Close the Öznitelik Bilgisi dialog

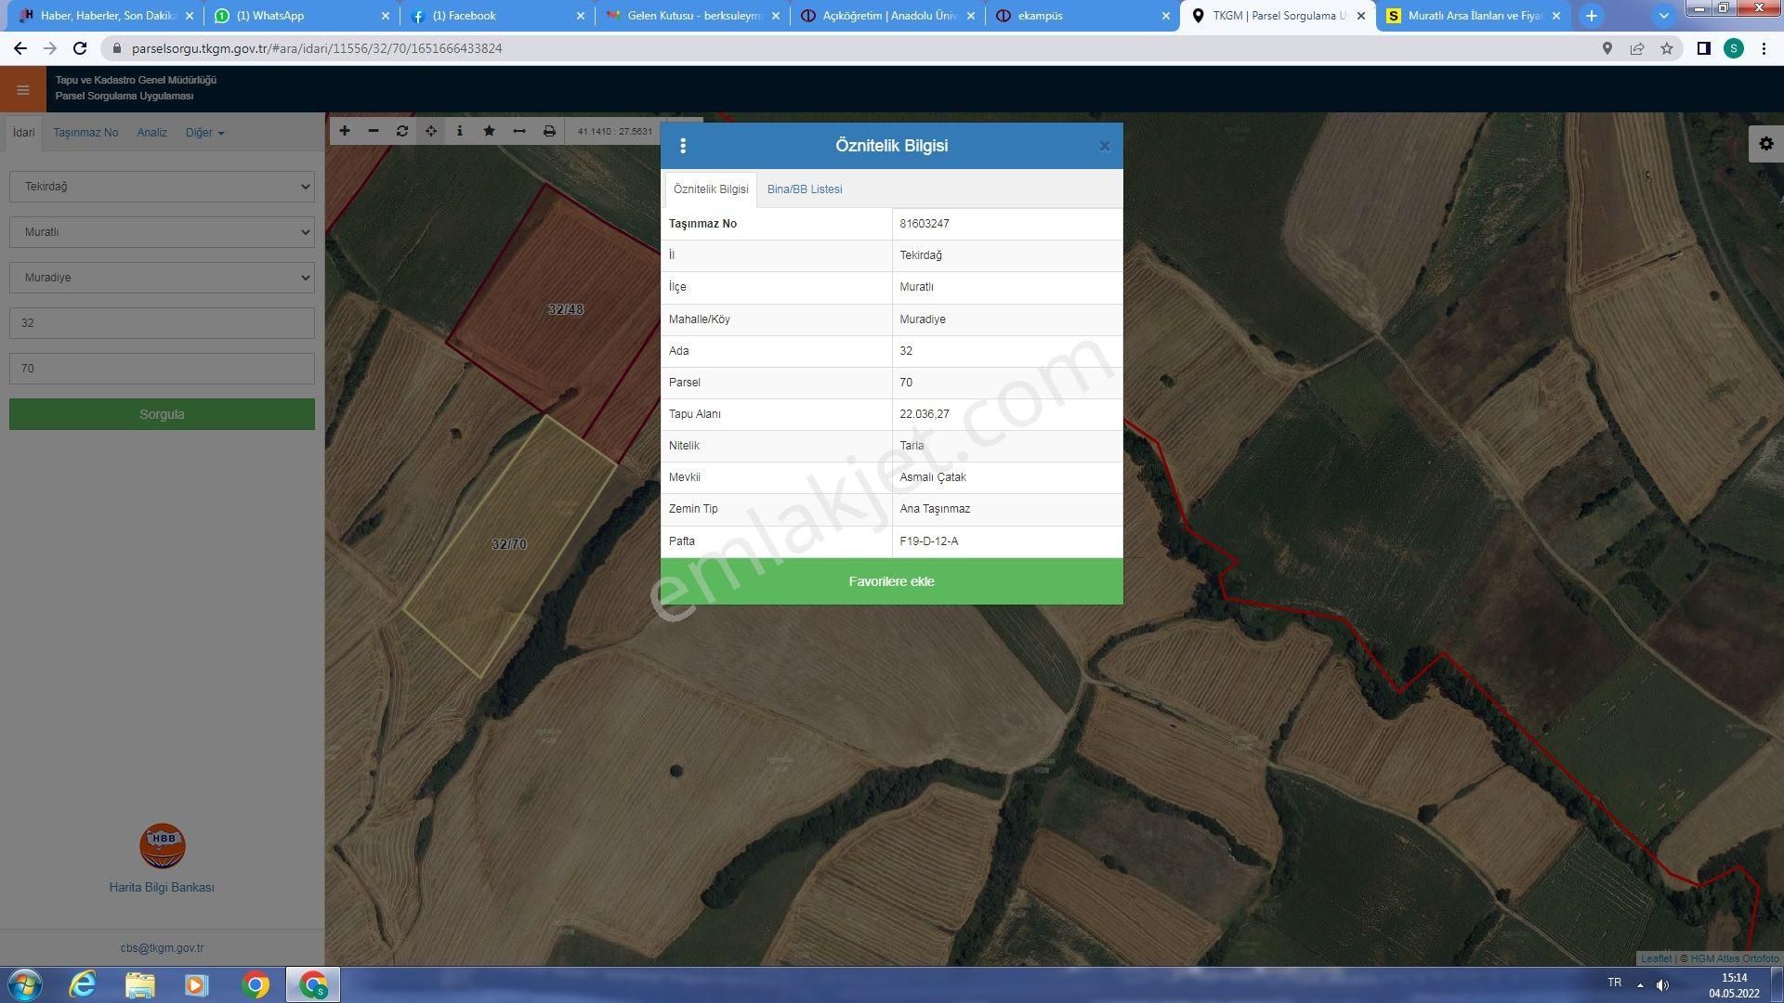1104,146
